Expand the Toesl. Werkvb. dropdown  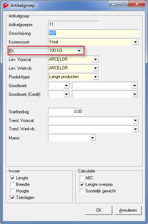(x=135, y=129)
